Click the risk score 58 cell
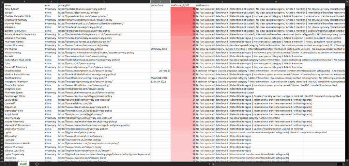 (x=183, y=34)
